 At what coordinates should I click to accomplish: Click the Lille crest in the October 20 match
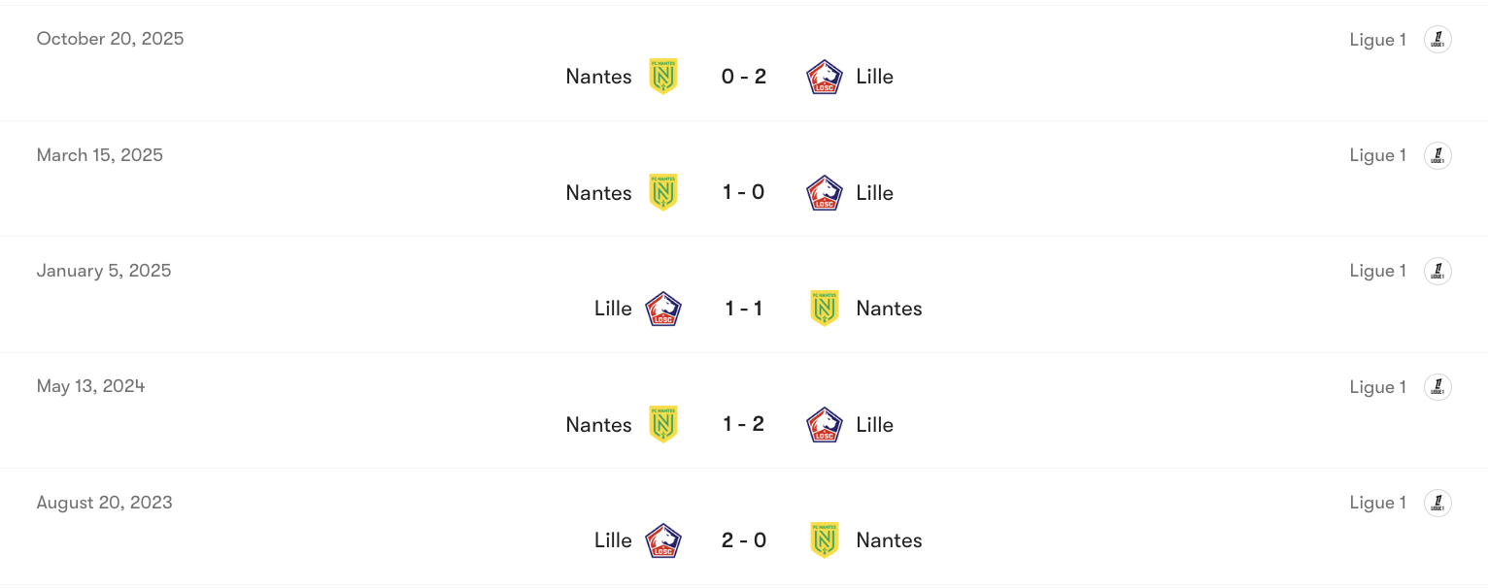tap(824, 77)
